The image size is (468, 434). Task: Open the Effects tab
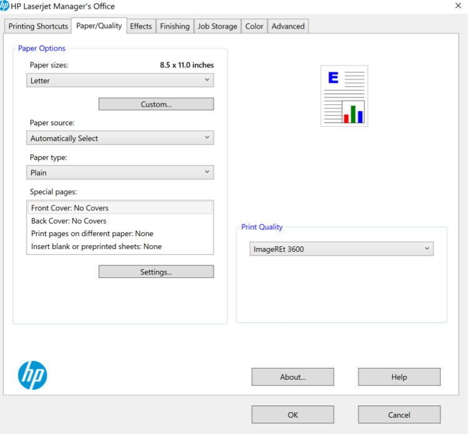tap(141, 26)
